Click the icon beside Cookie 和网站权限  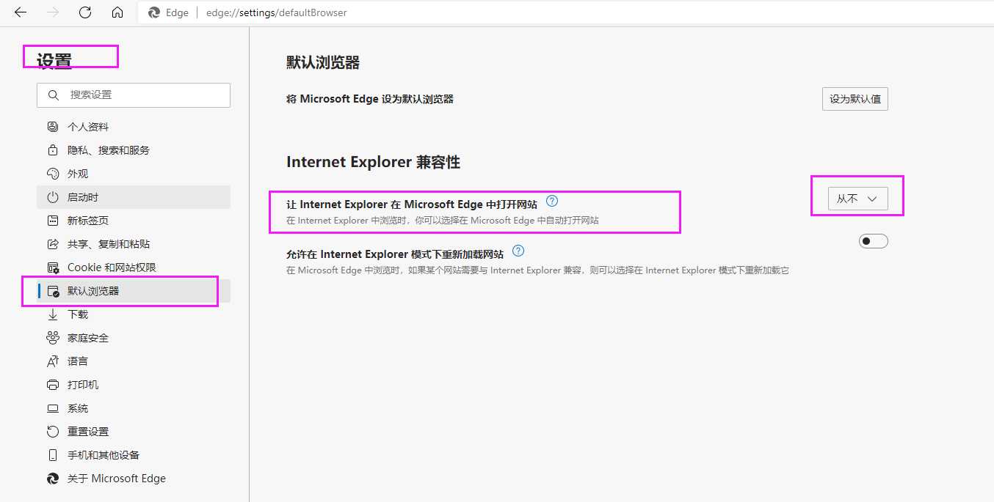point(53,267)
